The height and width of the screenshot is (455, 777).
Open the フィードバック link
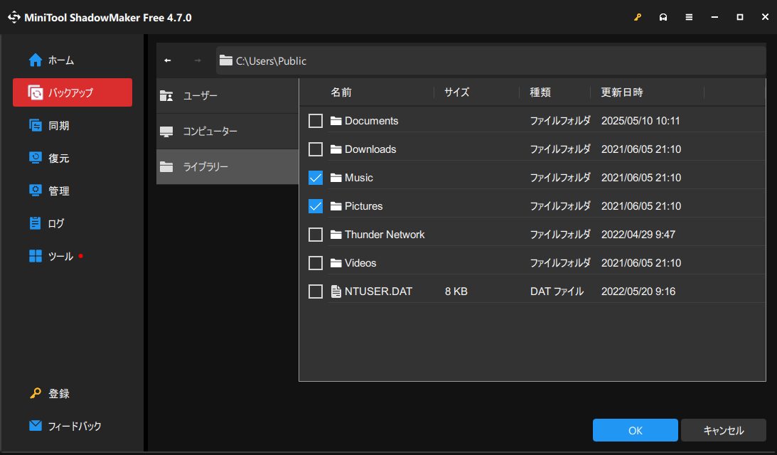pos(75,426)
